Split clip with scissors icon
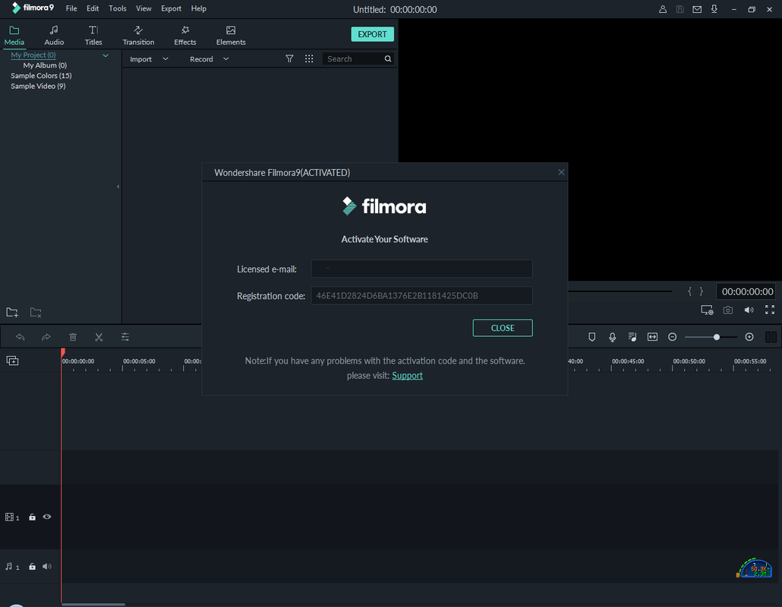Viewport: 782px width, 607px height. tap(99, 337)
